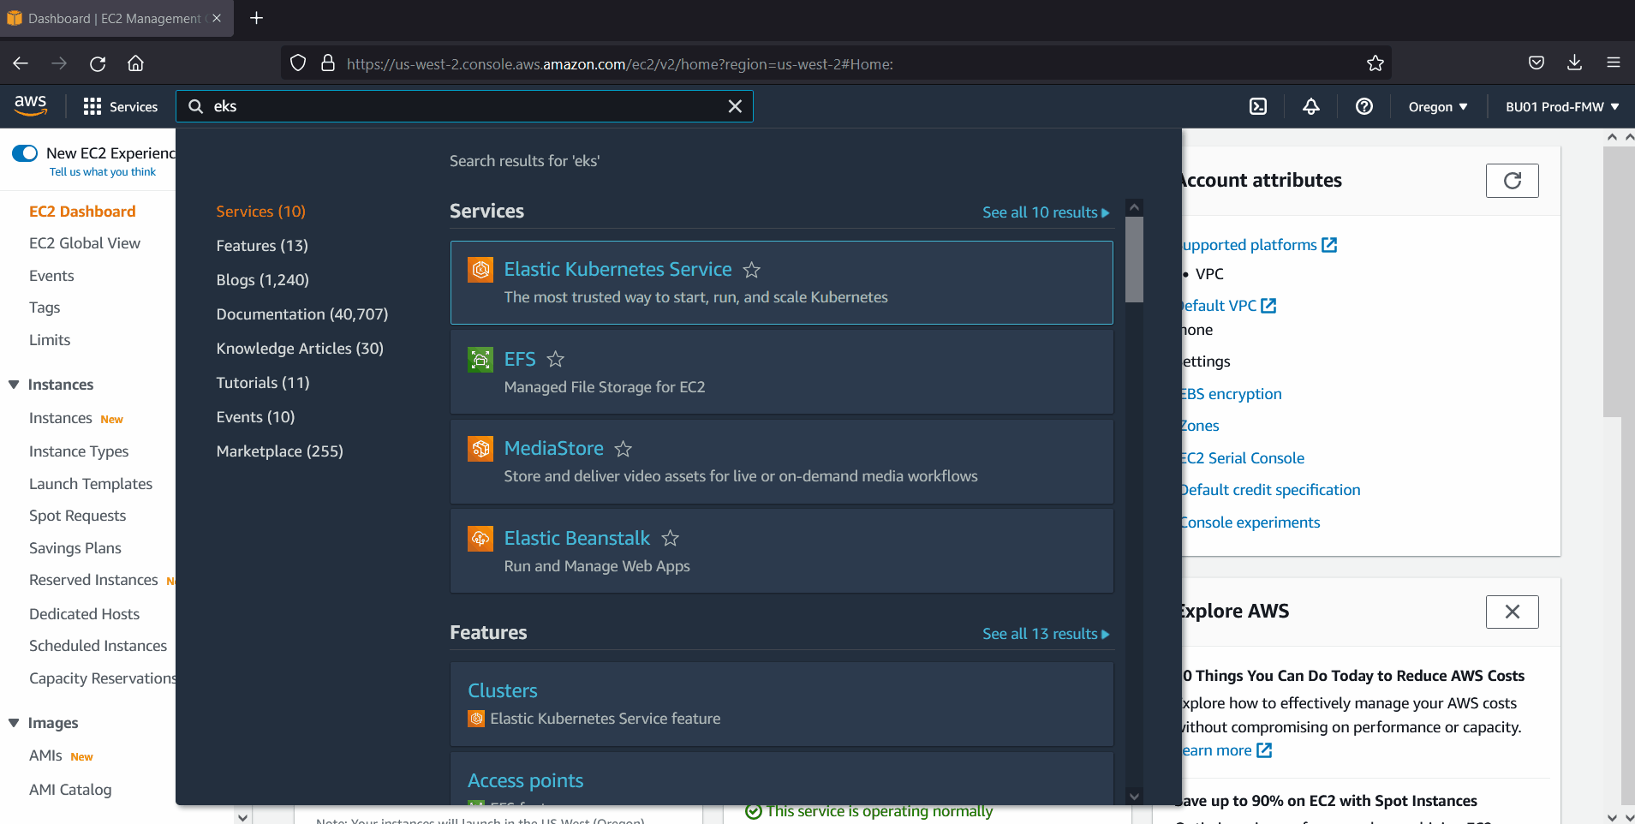The width and height of the screenshot is (1635, 824).
Task: Open the Help question mark icon
Action: pos(1364,106)
